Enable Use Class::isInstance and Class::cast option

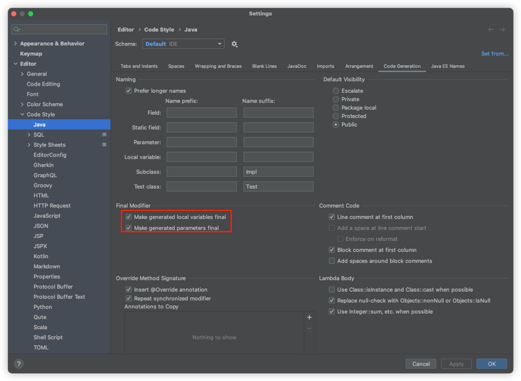click(332, 289)
